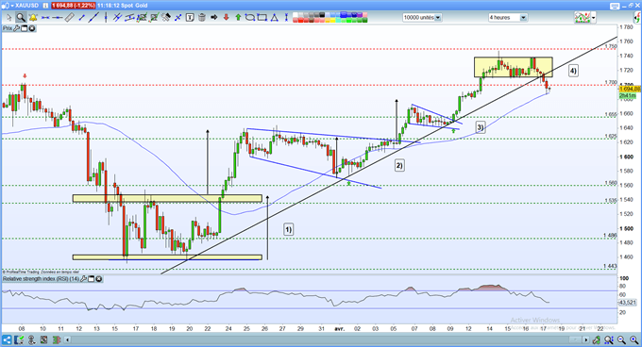The height and width of the screenshot is (347, 642).
Task: Insert a text box annotation
Action: point(190,18)
